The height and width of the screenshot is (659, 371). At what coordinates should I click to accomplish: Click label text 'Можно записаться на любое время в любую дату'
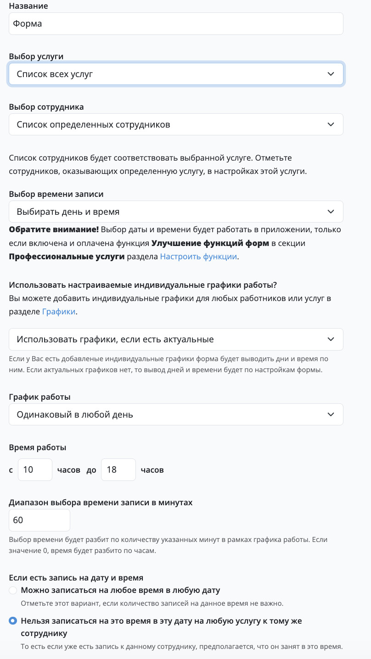120,590
